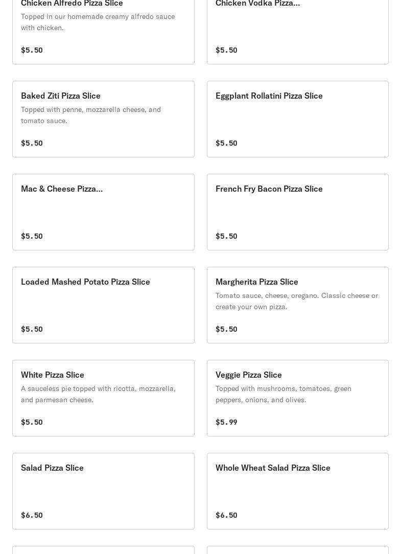Click the Baked Ziti Pizza Slice title
The image size is (401, 554).
click(x=61, y=96)
